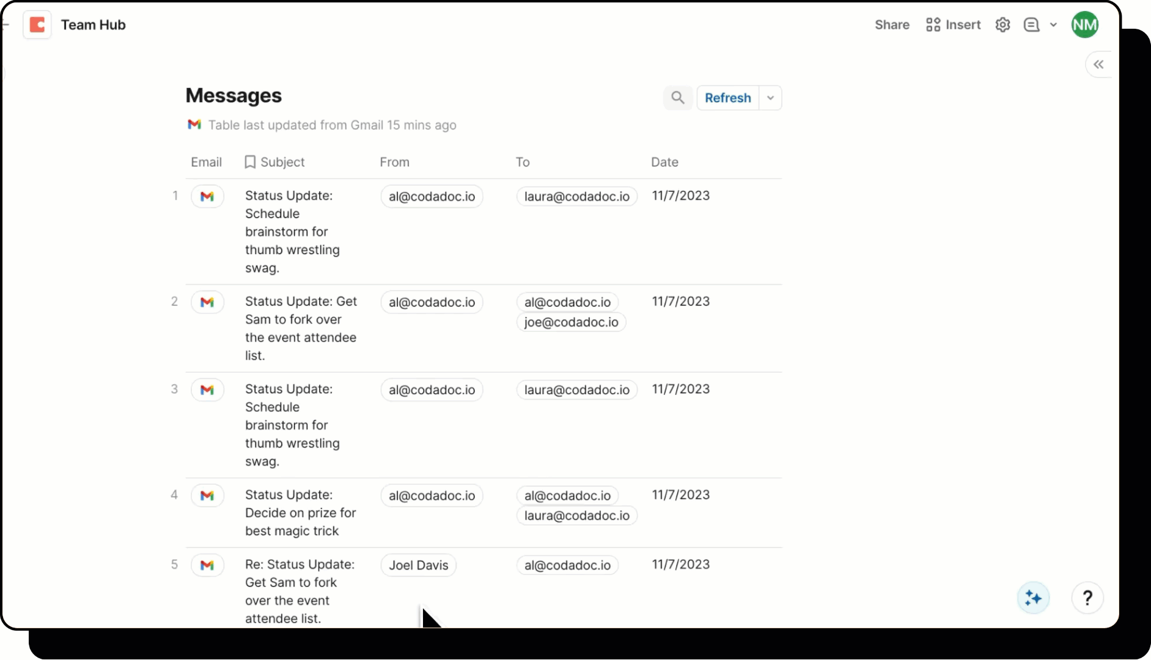
Task: Select the Subject column header
Action: pos(282,162)
